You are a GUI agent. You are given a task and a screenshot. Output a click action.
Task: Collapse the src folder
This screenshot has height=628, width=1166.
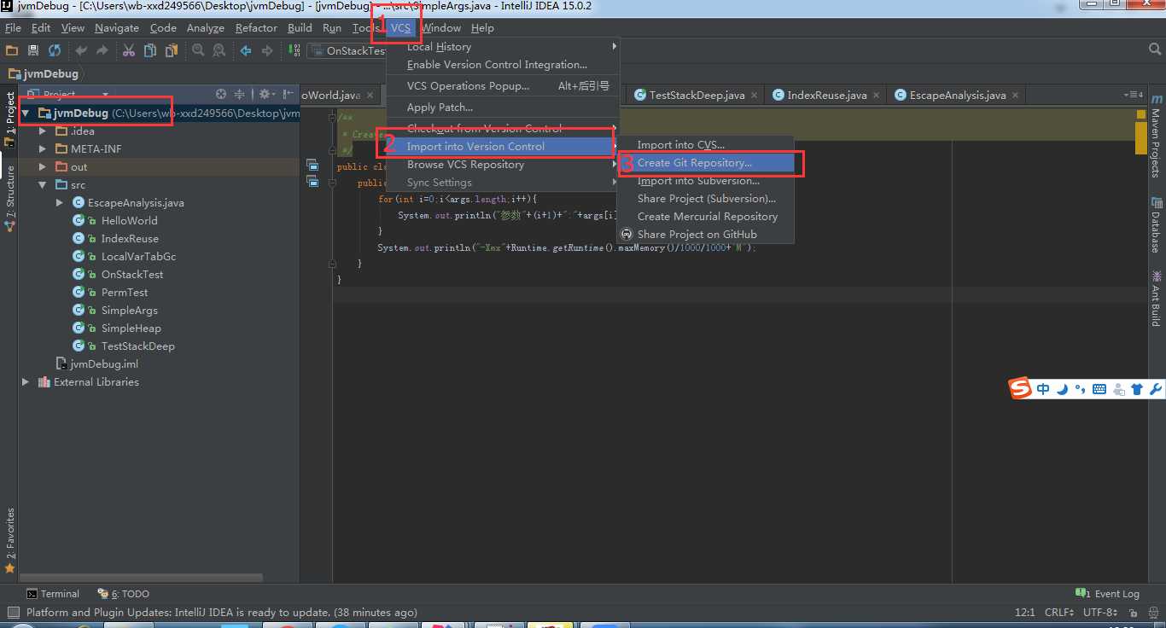[x=43, y=185]
